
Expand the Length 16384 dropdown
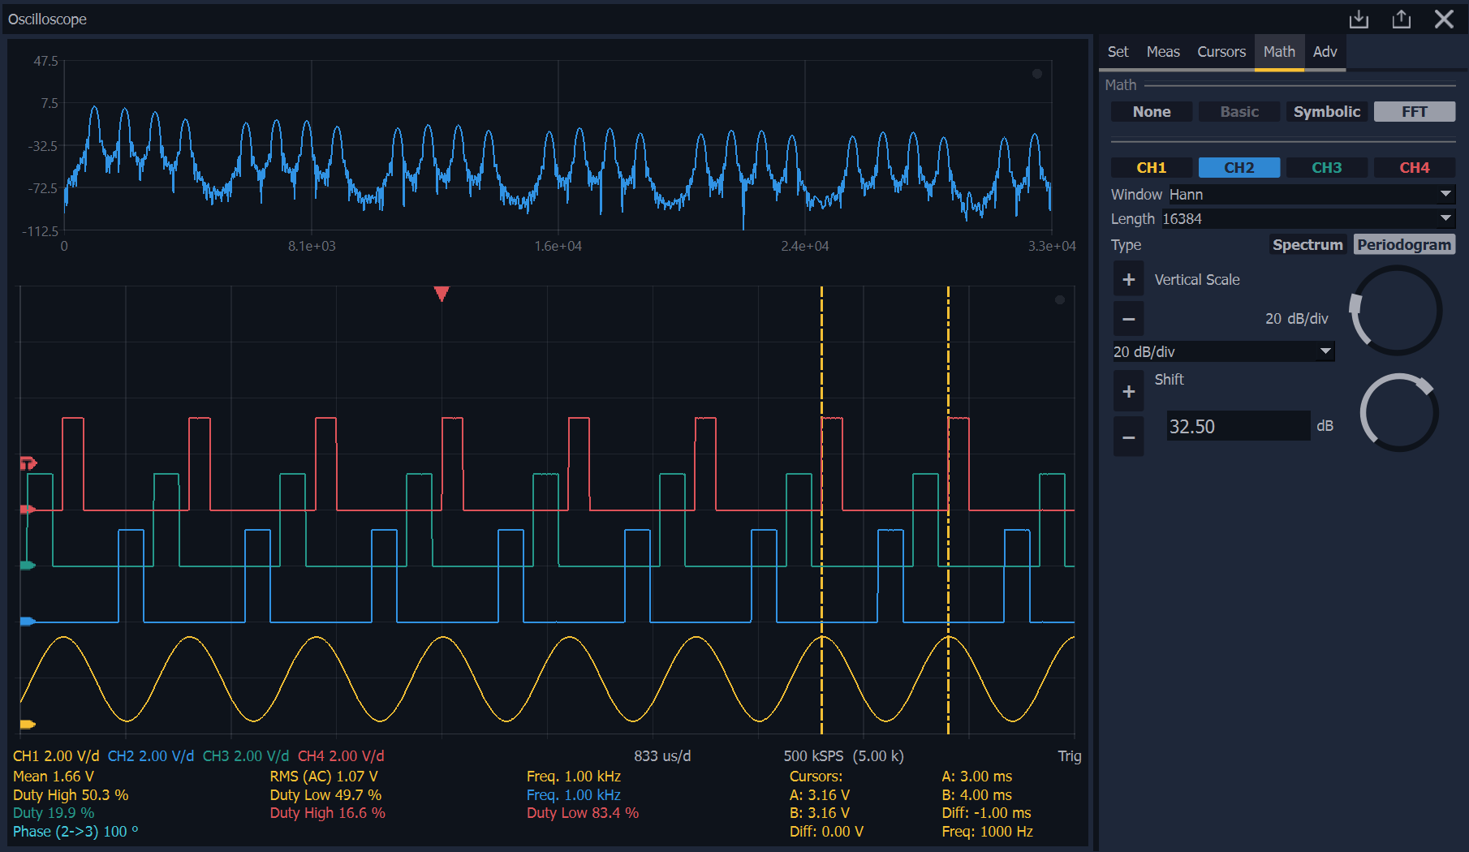1307,219
